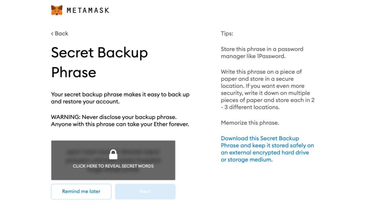Open the Download this Secret Backup Phrase link
Screen dimensions: 373x209
coord(267,149)
